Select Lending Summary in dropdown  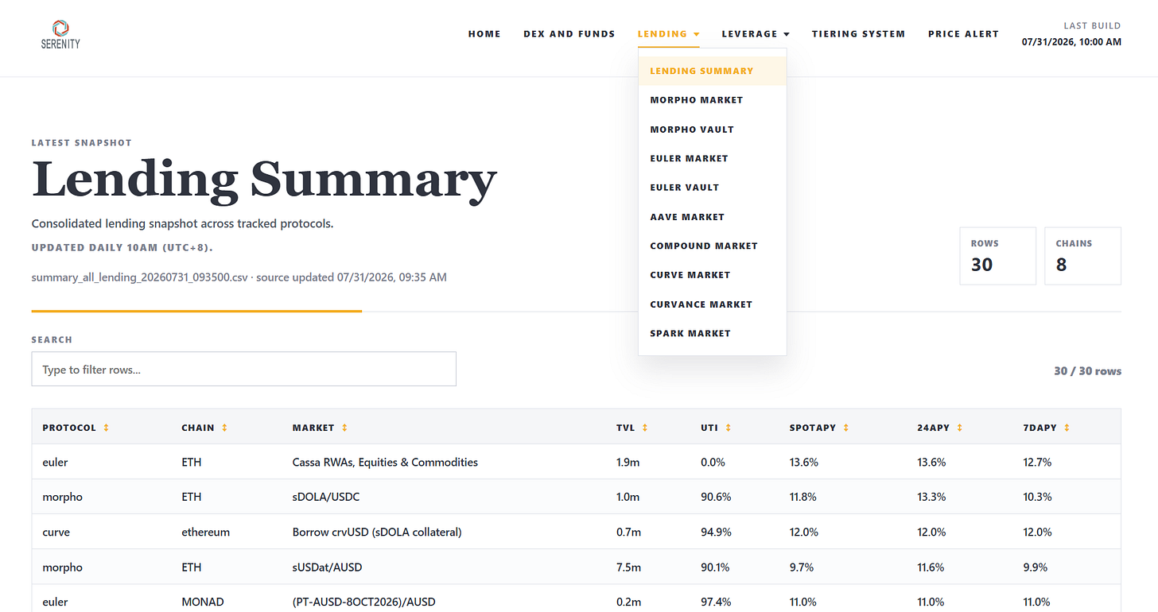(x=713, y=71)
